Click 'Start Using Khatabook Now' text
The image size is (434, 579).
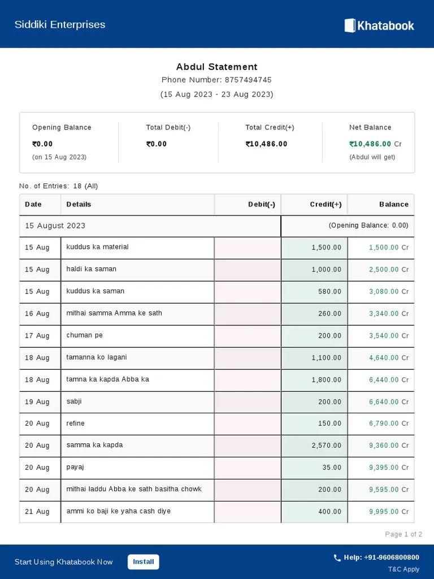[x=63, y=562]
